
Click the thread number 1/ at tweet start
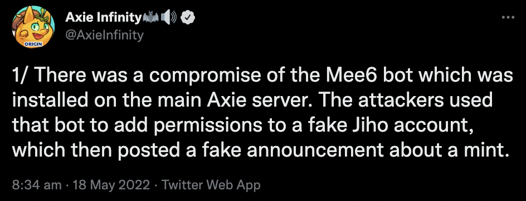coord(18,76)
